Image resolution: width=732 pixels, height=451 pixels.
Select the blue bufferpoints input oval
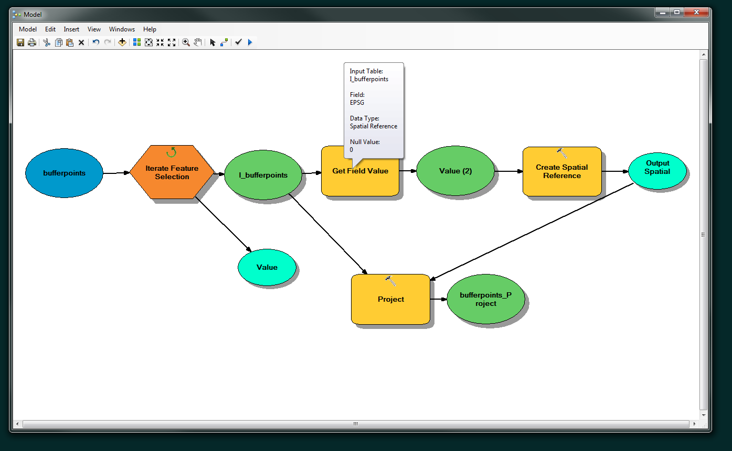pos(64,173)
